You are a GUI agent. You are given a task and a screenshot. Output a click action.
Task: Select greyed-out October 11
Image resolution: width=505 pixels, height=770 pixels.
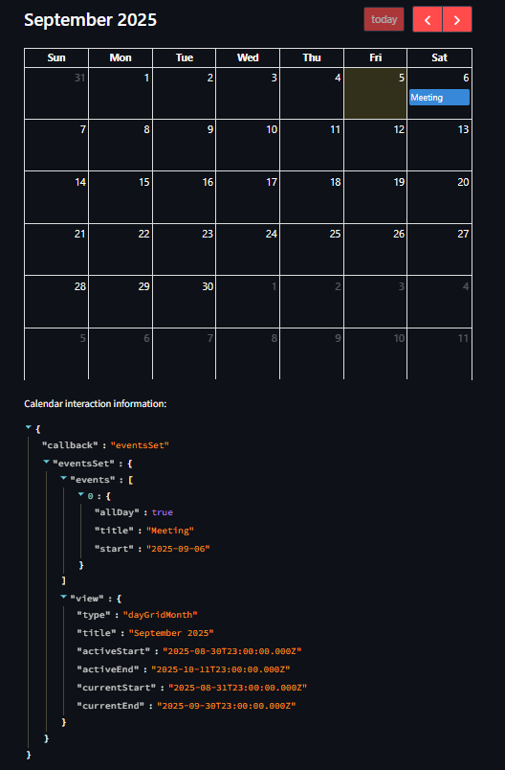pyautogui.click(x=439, y=353)
